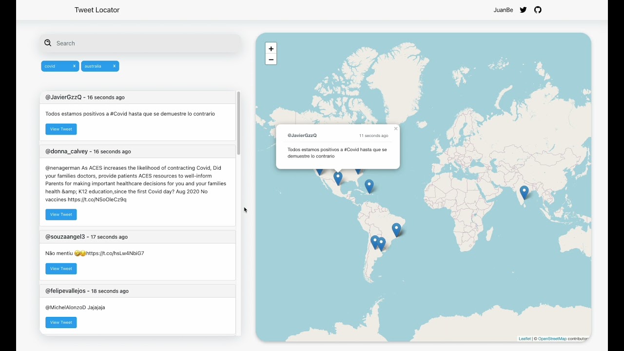
Task: Click the @donna_calvey tweet card header
Action: click(137, 152)
